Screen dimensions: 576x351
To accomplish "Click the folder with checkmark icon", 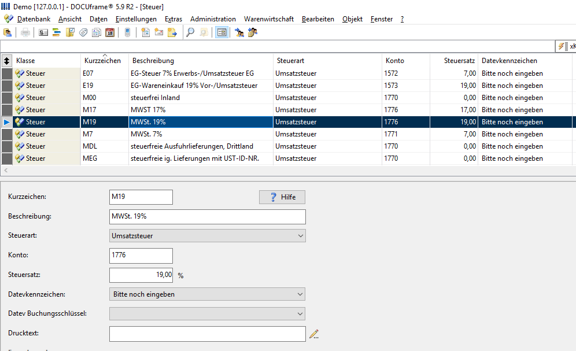I will 70,33.
